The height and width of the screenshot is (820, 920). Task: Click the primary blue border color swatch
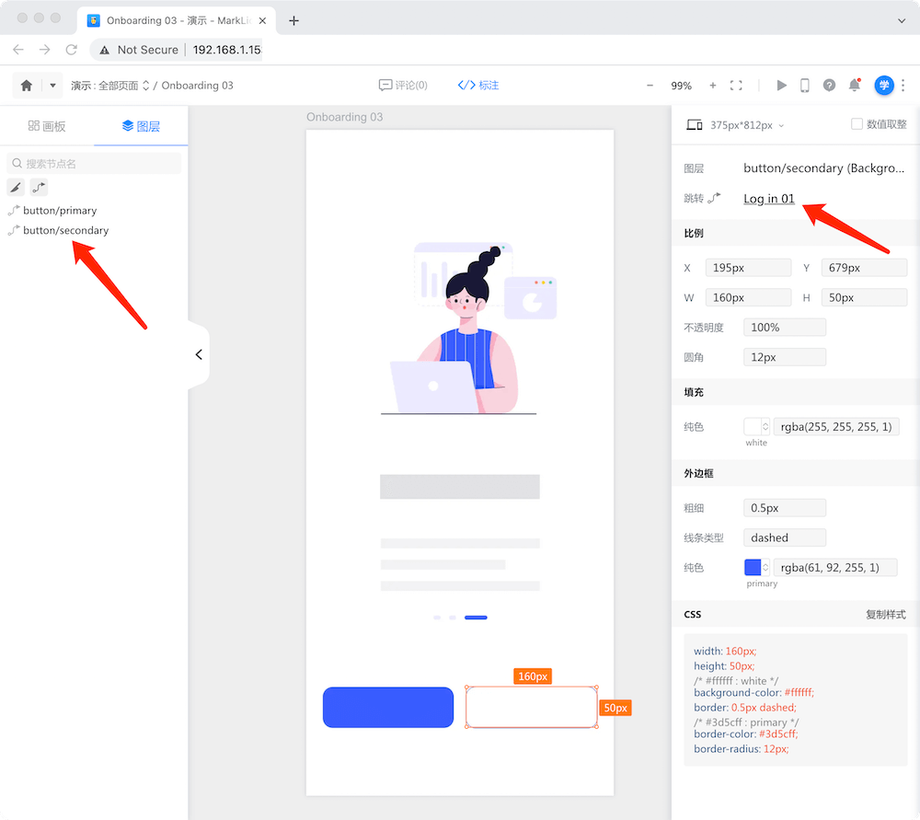[753, 568]
